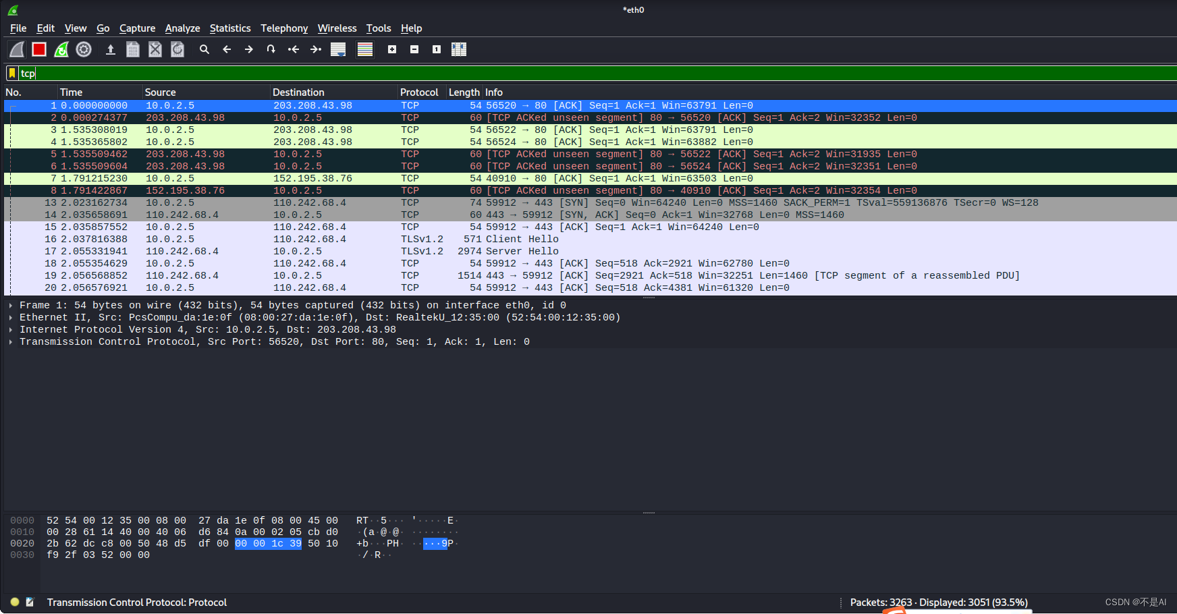1177x614 pixels.
Task: Toggle packet list colorization
Action: pos(365,49)
